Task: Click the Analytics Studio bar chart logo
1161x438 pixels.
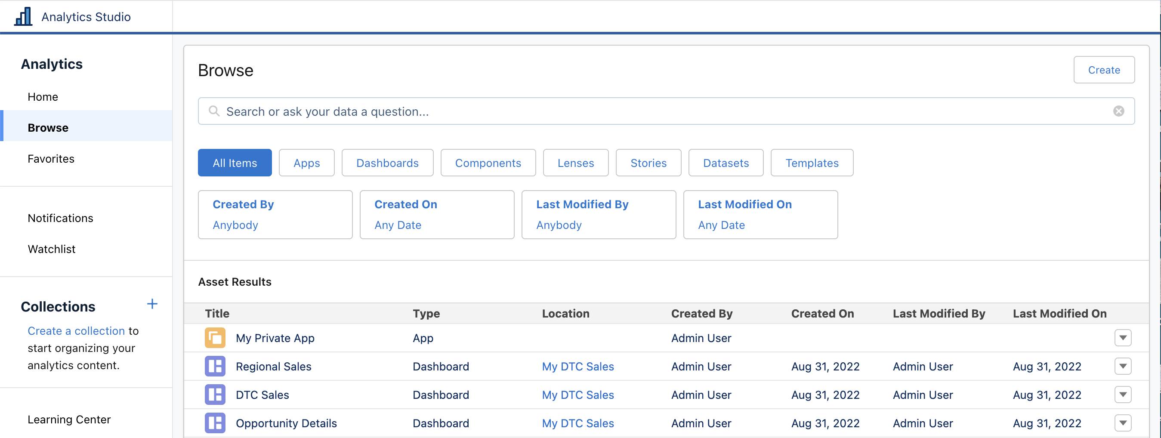Action: 23,16
